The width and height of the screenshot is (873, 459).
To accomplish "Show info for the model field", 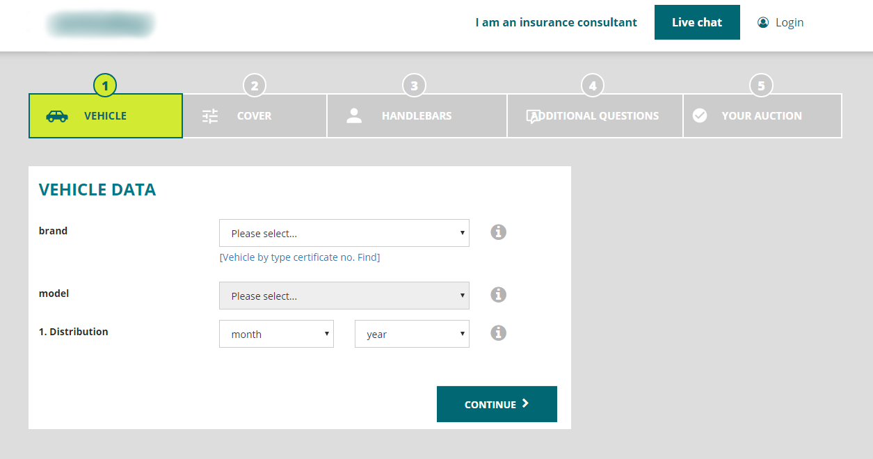I will point(498,295).
